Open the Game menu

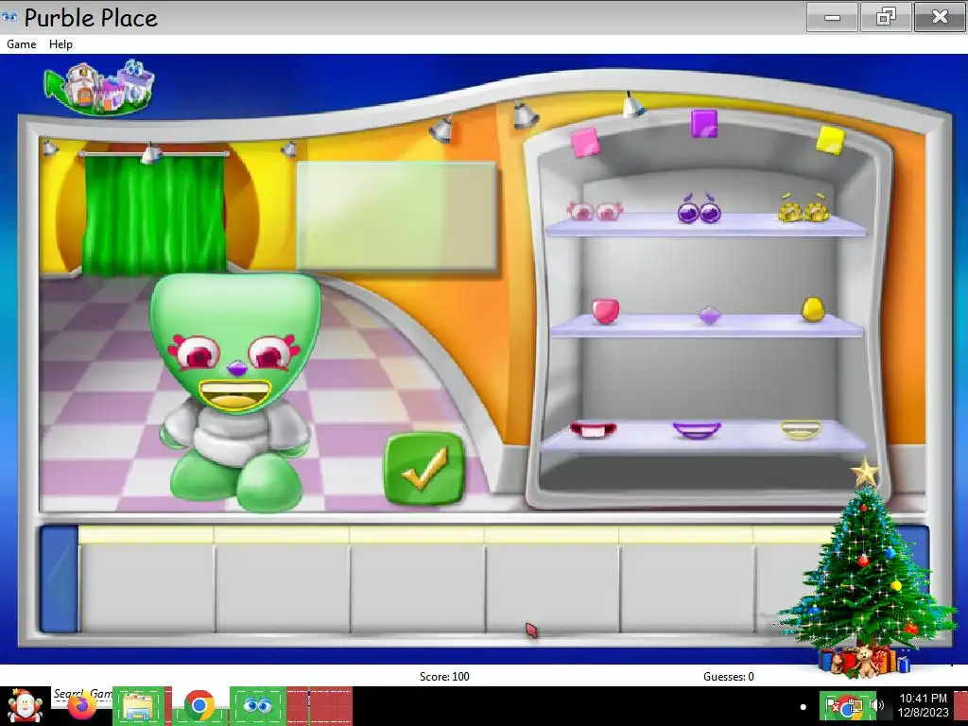point(21,43)
